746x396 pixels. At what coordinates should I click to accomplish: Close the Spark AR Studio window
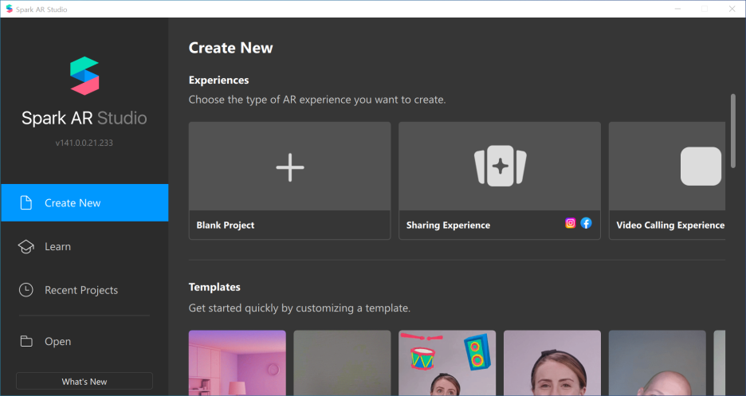732,9
